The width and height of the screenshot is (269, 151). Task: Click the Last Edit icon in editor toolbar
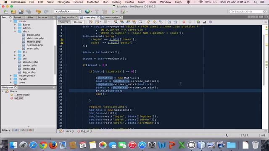[x=91, y=22]
